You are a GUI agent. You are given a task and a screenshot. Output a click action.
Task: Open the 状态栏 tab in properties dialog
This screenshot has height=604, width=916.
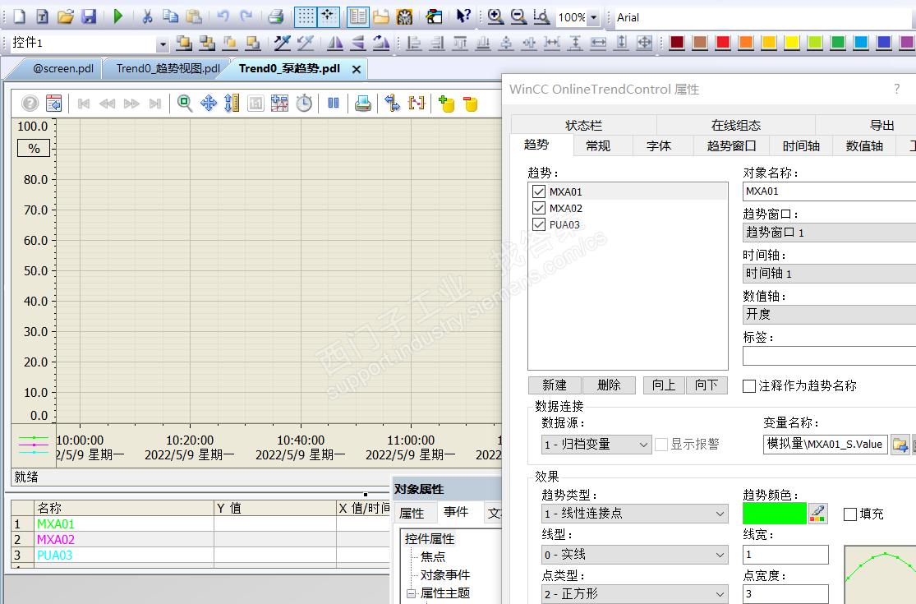tap(583, 125)
